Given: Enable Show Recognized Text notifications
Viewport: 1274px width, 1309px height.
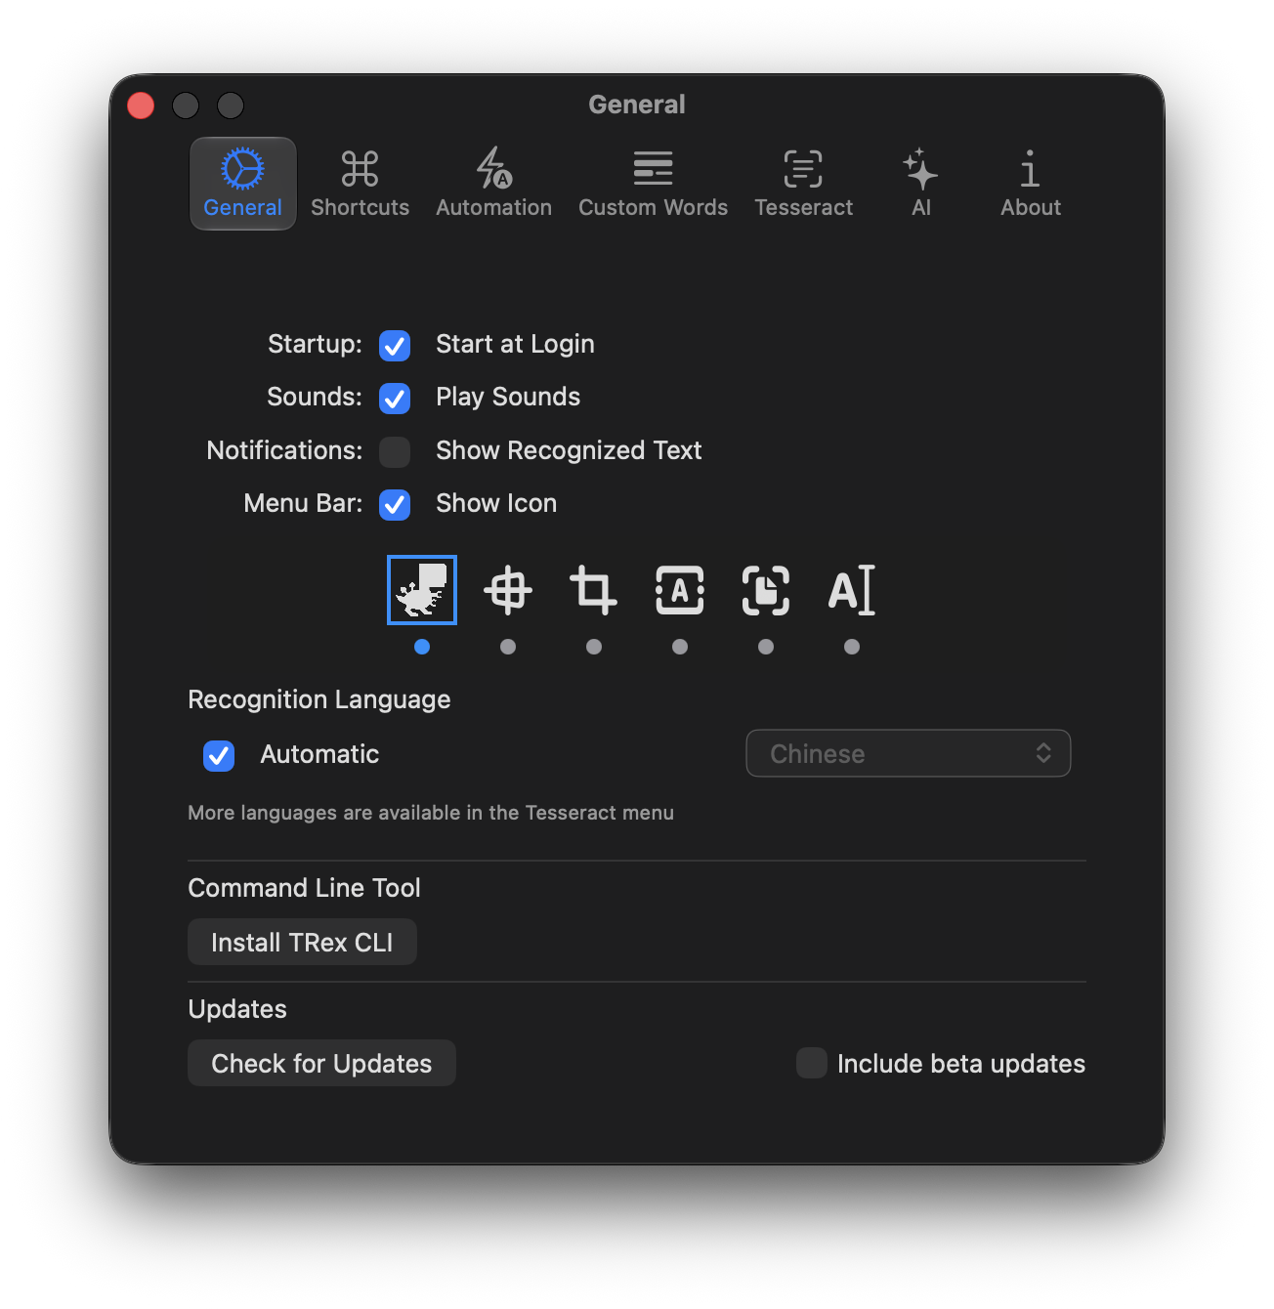Looking at the screenshot, I should pos(395,451).
